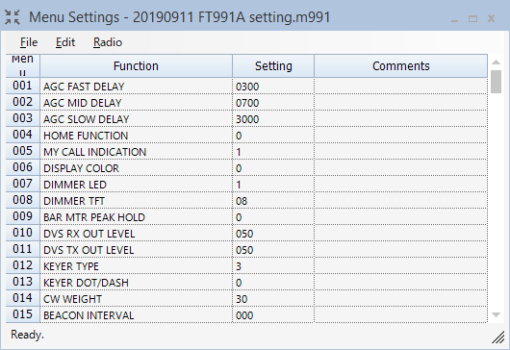
Task: Select row header 004 for HOME FUNCTION
Action: click(23, 135)
